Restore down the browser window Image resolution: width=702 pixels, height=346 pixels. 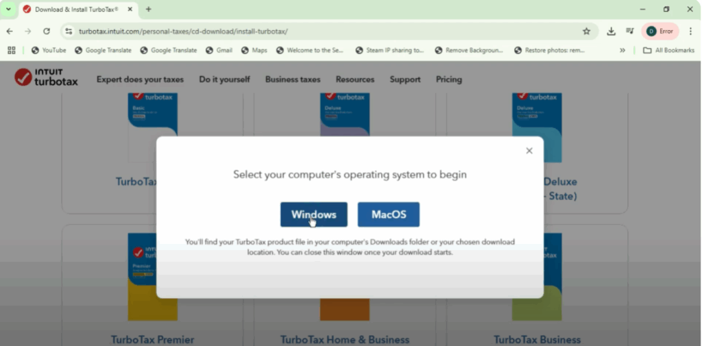point(666,9)
